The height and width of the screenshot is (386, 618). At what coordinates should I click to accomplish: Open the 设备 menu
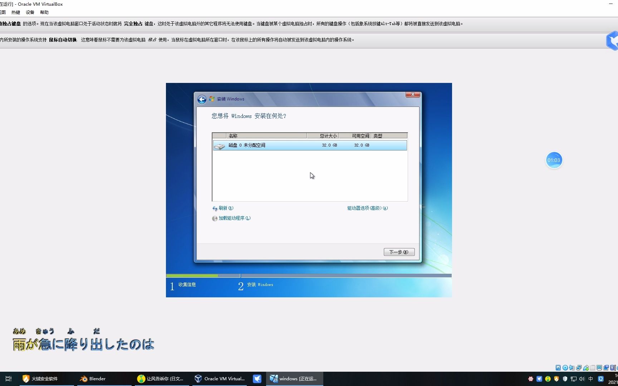[x=30, y=13]
